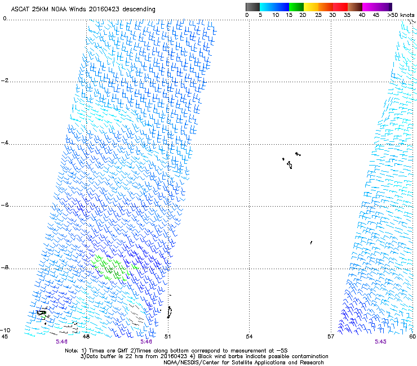
Task: Click the longitude axis label '57'
Action: click(331, 337)
